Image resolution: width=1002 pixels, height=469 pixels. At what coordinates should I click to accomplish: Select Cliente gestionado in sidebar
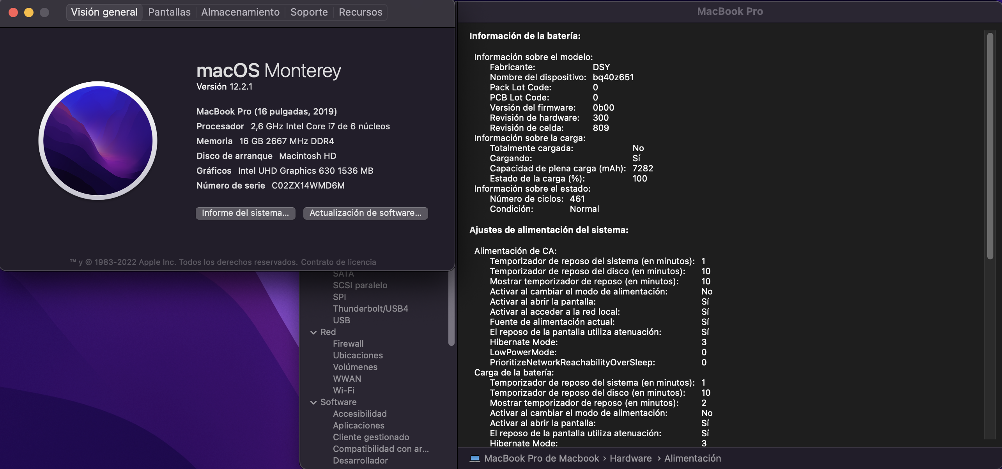[371, 437]
